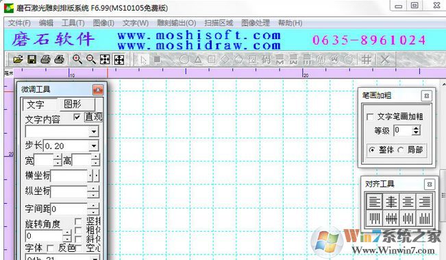446x260 pixels.
Task: Select the diamond shape tool
Action: point(225,60)
